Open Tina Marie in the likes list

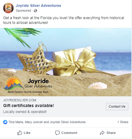(x=16, y=122)
